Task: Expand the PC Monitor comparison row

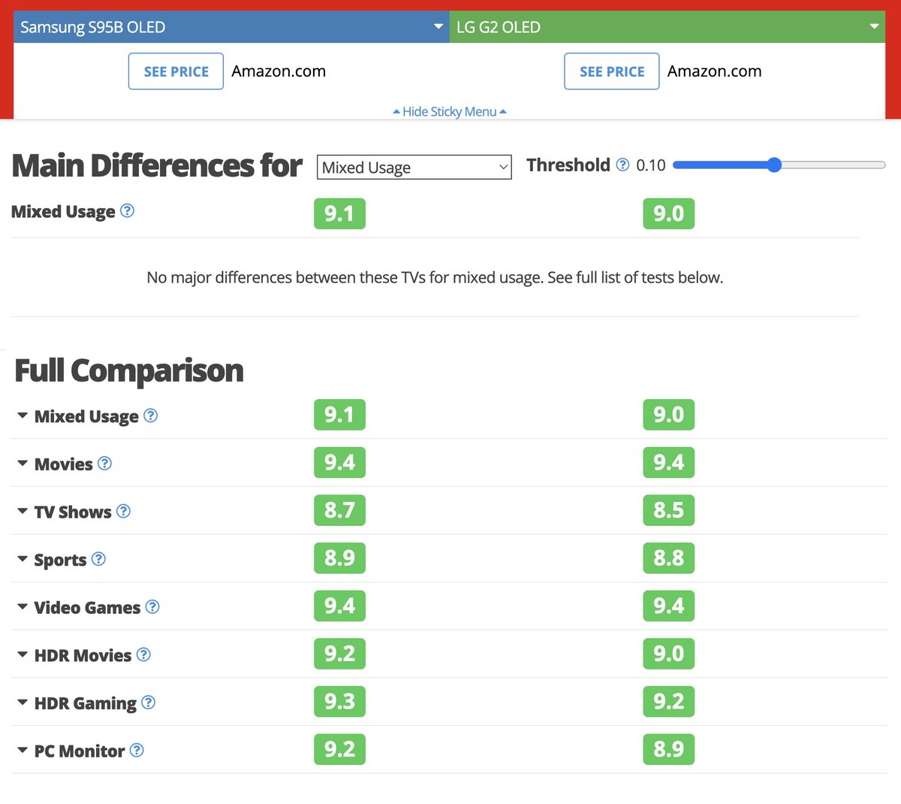Action: pyautogui.click(x=23, y=750)
